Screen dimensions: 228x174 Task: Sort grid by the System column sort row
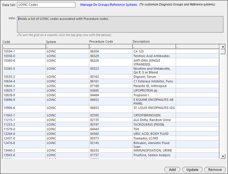(67, 47)
